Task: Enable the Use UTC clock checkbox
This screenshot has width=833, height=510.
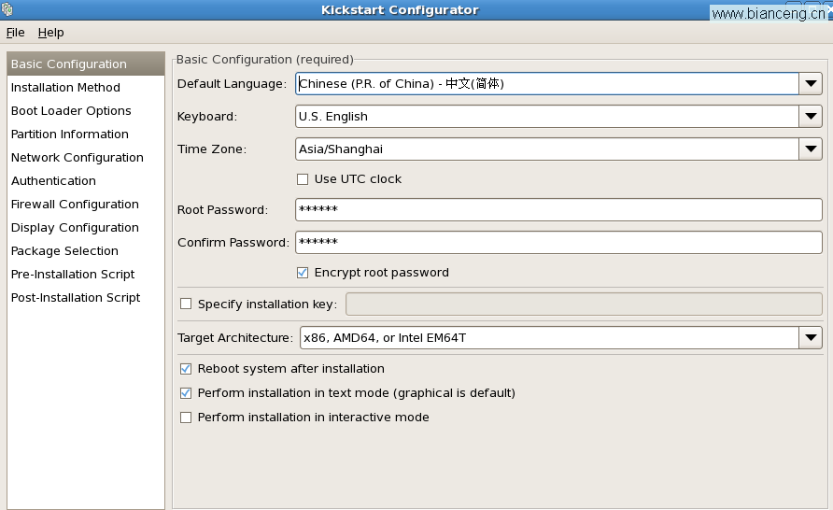Action: (303, 179)
